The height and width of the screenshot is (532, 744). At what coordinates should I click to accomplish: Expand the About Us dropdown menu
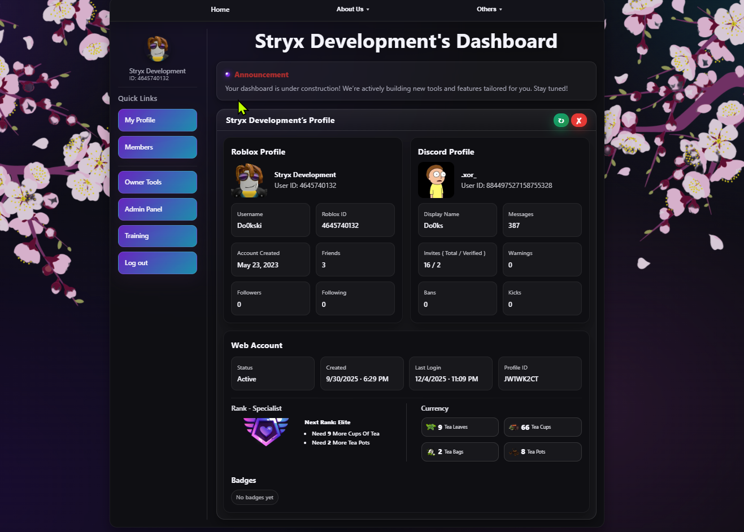click(x=353, y=10)
